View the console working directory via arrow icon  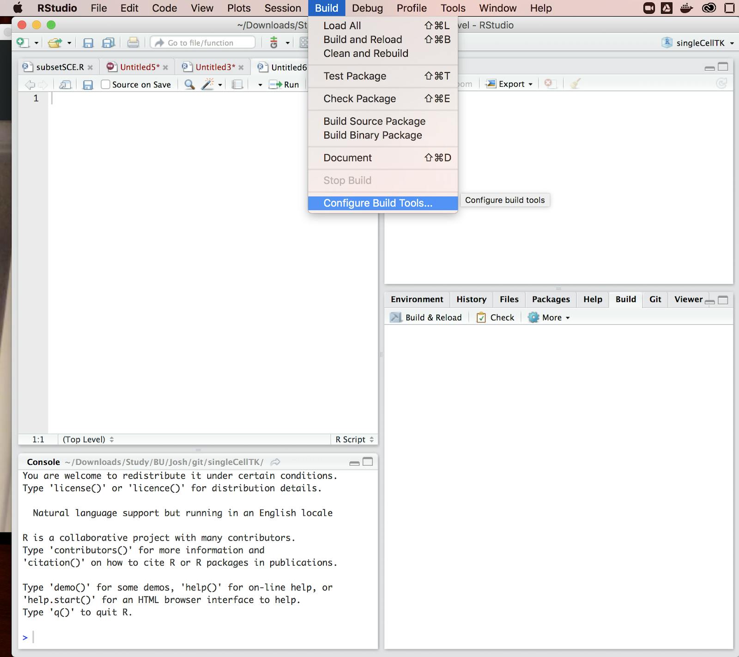[275, 462]
